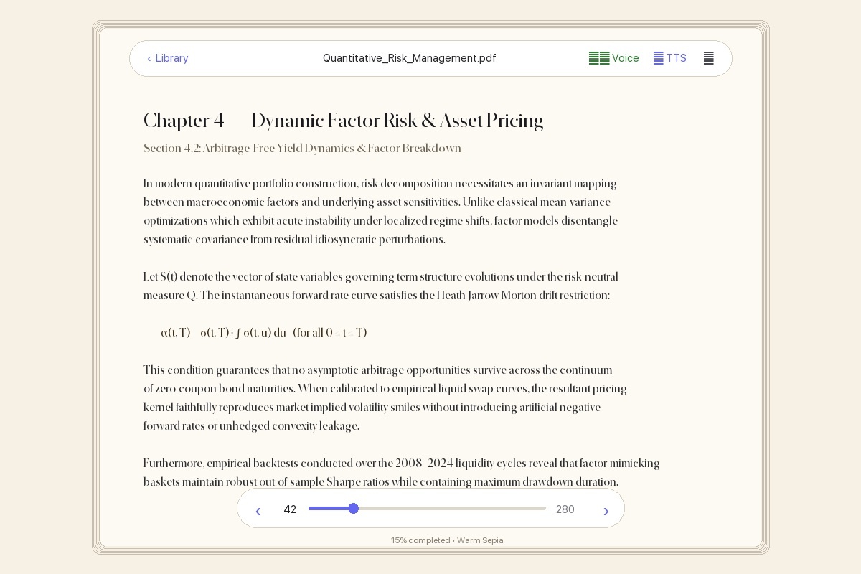This screenshot has height=574, width=861.
Task: Go to the previous page with the left chevron
Action: pyautogui.click(x=258, y=509)
